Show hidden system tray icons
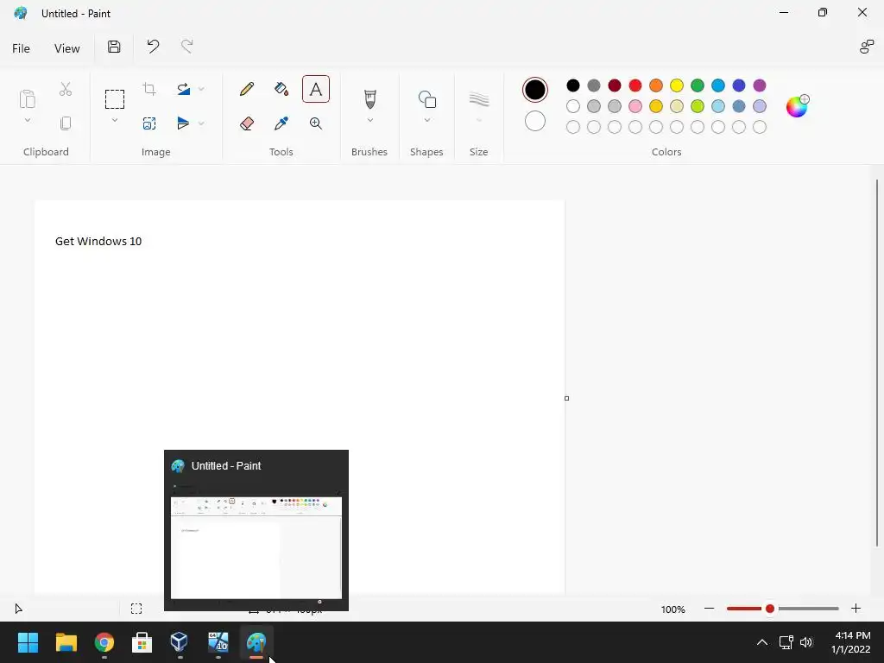884x663 pixels. coord(762,642)
